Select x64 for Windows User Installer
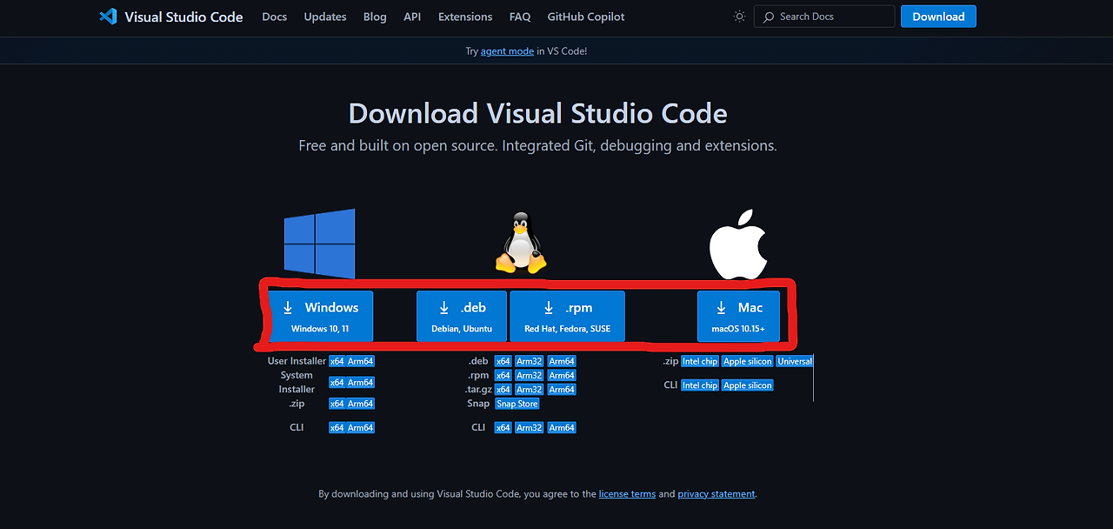 337,361
